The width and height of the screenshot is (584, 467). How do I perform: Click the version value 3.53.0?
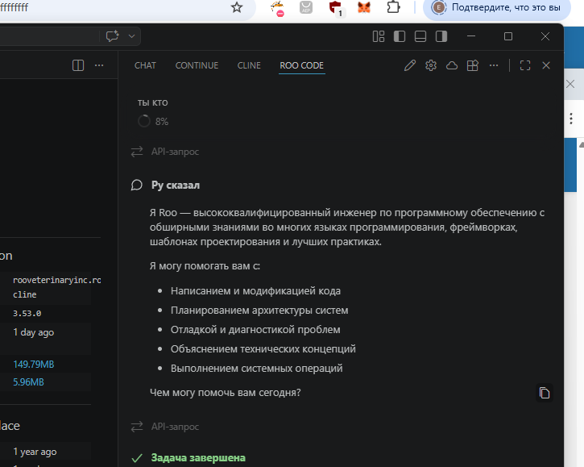click(27, 313)
